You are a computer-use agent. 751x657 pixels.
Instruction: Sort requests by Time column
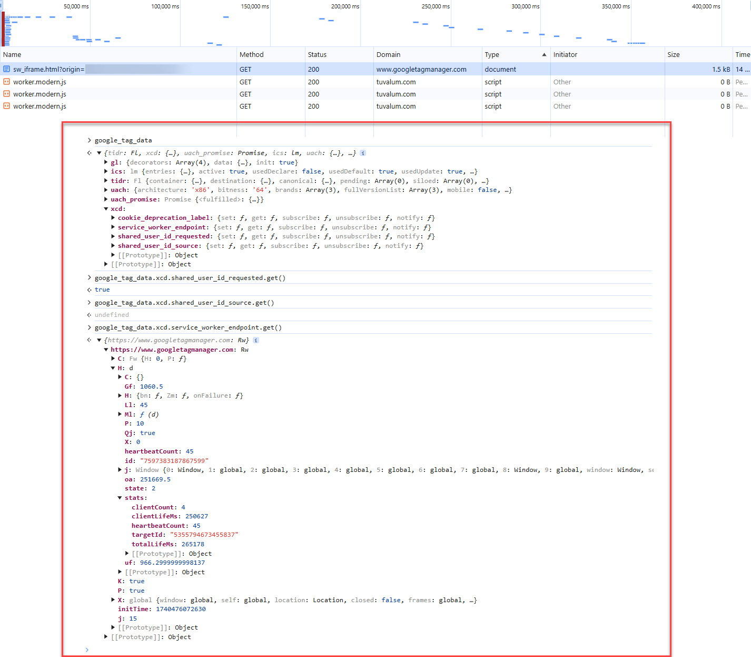(x=742, y=54)
